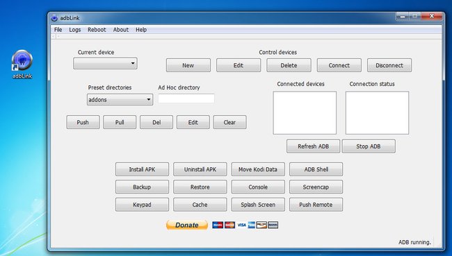Click the Restore button

[x=200, y=187]
